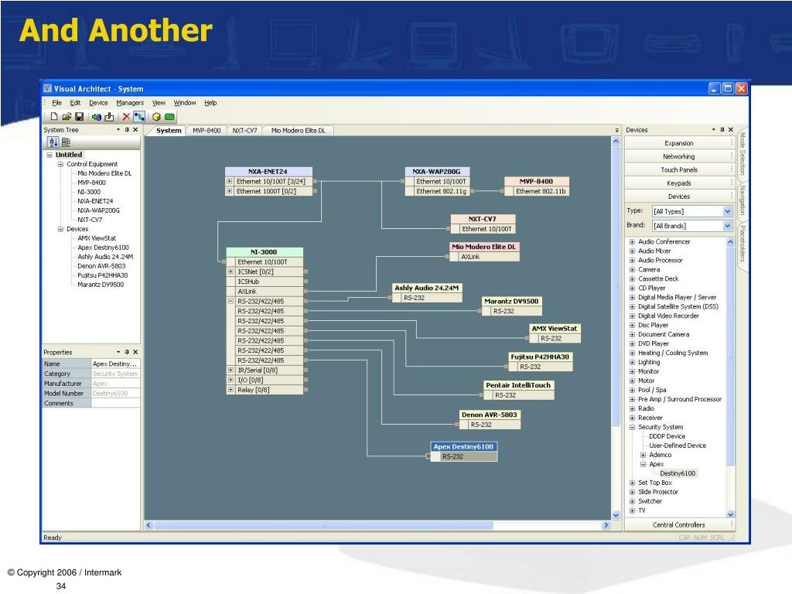Switch to the NXT-CV7 tab
792x594 pixels.
pos(245,130)
